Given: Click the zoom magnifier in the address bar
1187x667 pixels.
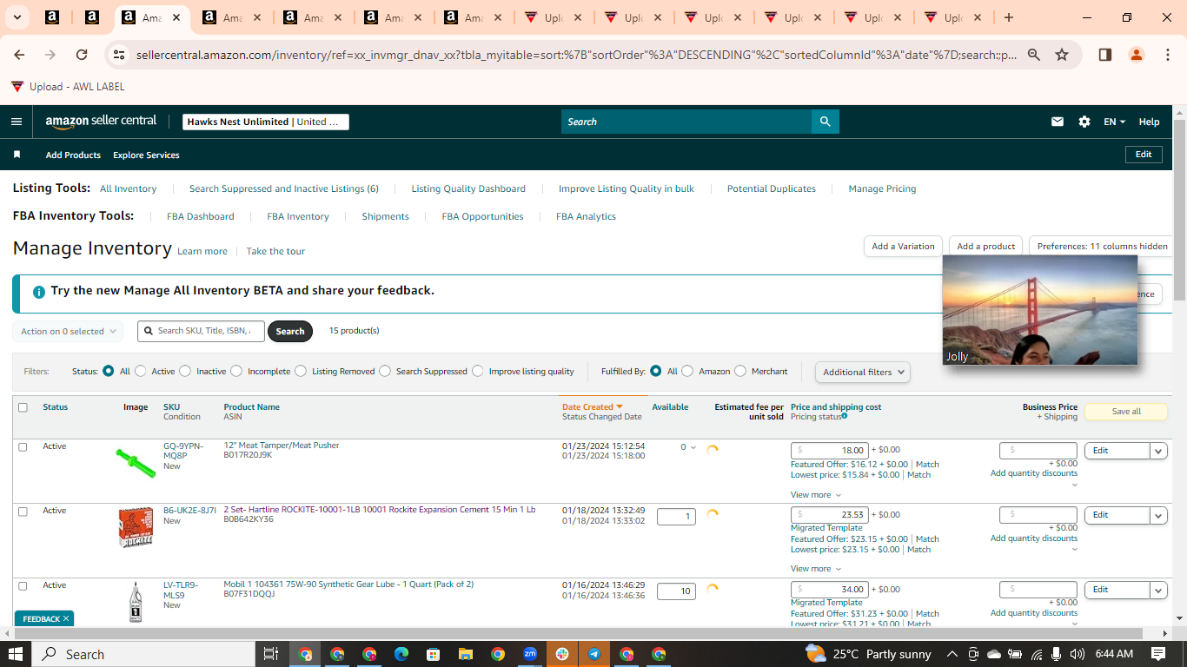Looking at the screenshot, I should (x=1034, y=55).
